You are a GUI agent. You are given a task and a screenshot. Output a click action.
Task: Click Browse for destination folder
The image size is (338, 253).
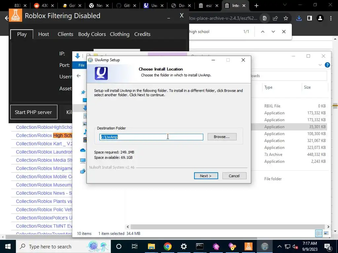[222, 137]
